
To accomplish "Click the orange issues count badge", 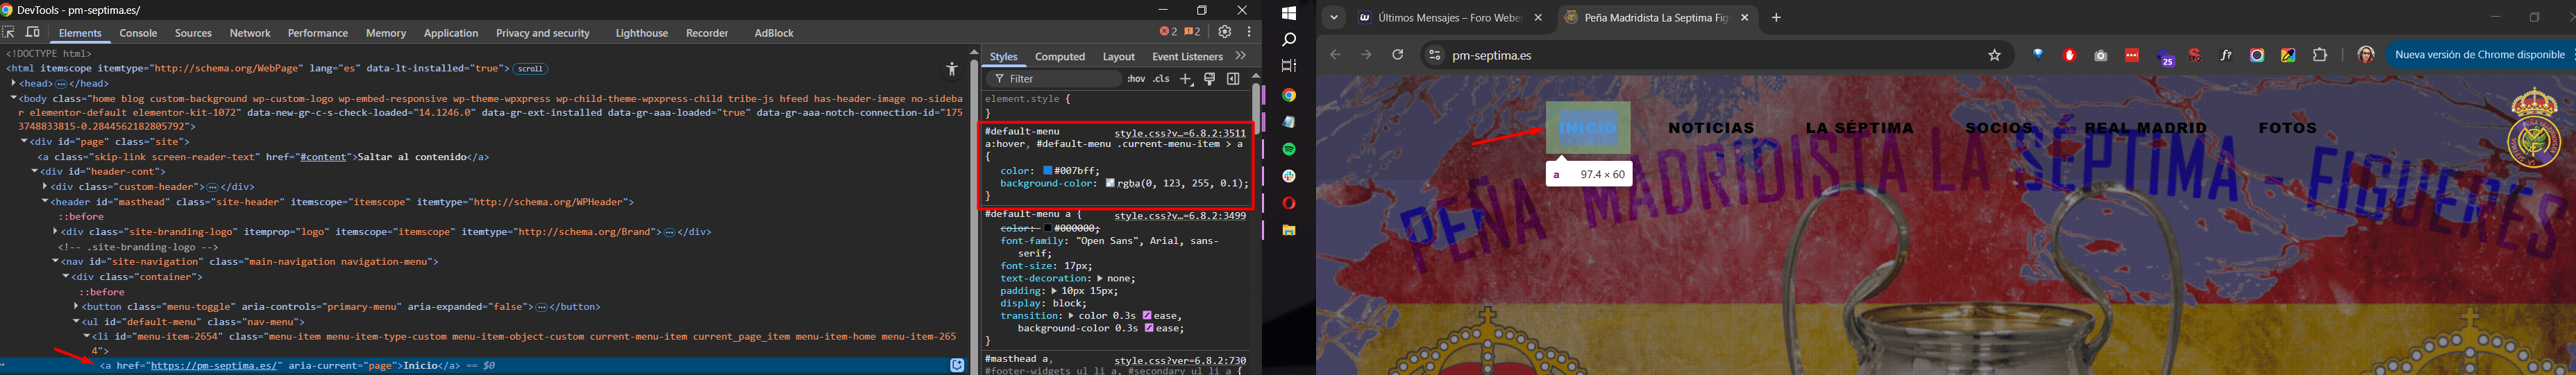I will coord(1193,32).
